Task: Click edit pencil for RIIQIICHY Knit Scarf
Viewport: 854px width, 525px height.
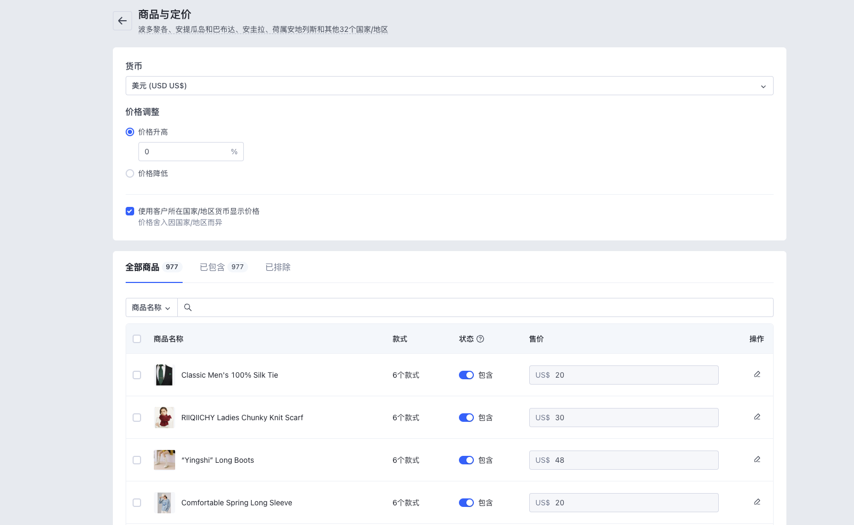Action: pyautogui.click(x=757, y=417)
